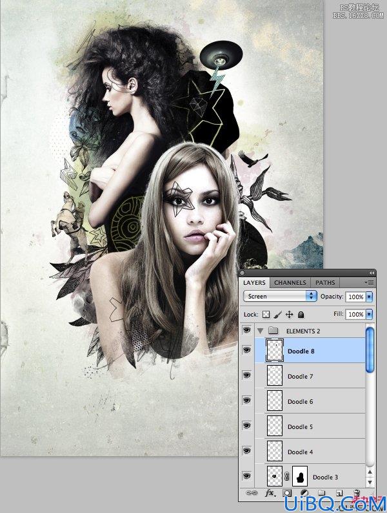Create new fill or adjustment layer

point(304,493)
